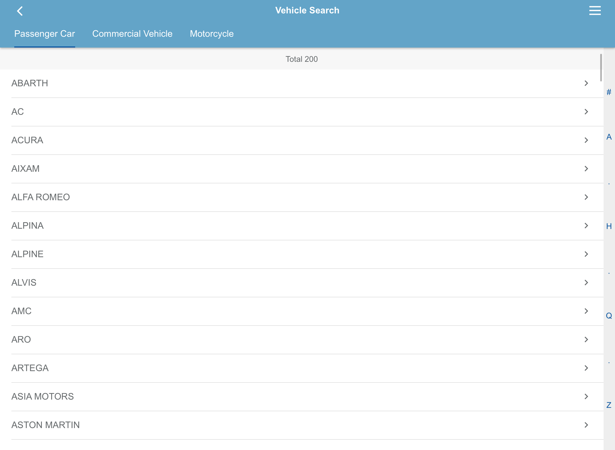Screen dimensions: 615x450
Task: Open ASIA MOTORS row chevron
Action: (586, 396)
